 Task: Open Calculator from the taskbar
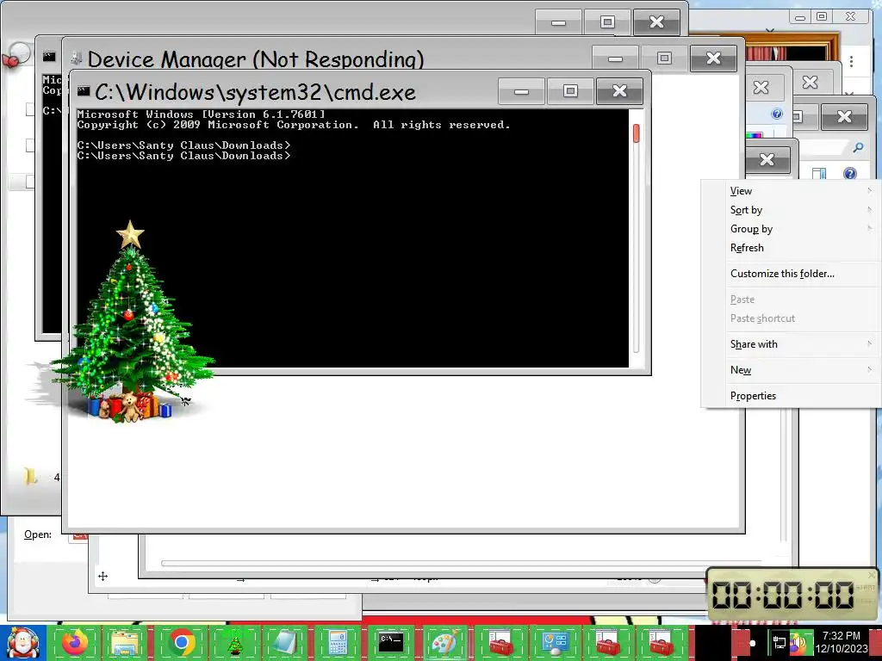click(x=338, y=643)
